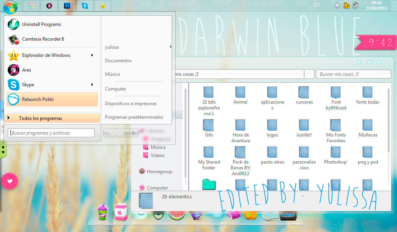Image resolution: width=397 pixels, height=232 pixels.
Task: Expand the yulissa submenu arrow
Action: (x=171, y=46)
